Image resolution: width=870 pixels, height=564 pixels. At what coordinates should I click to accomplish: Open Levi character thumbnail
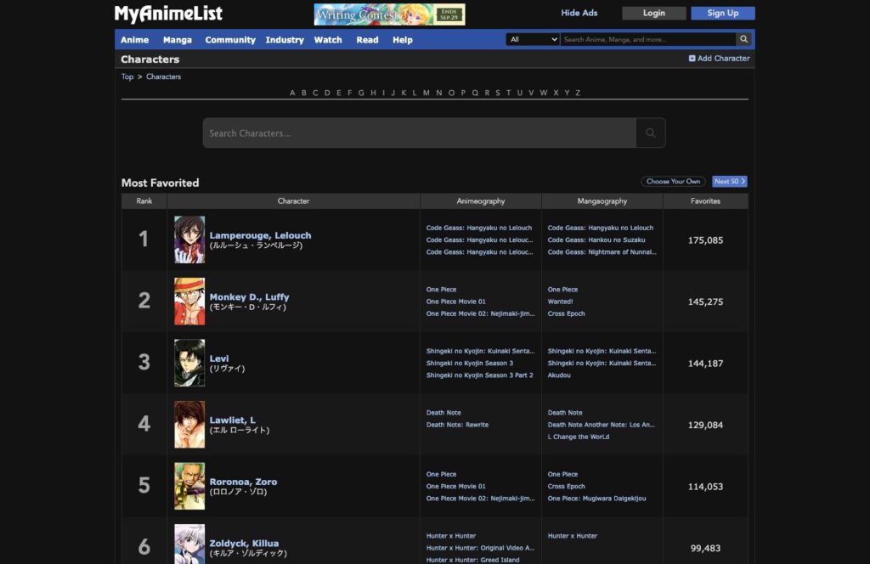189,363
